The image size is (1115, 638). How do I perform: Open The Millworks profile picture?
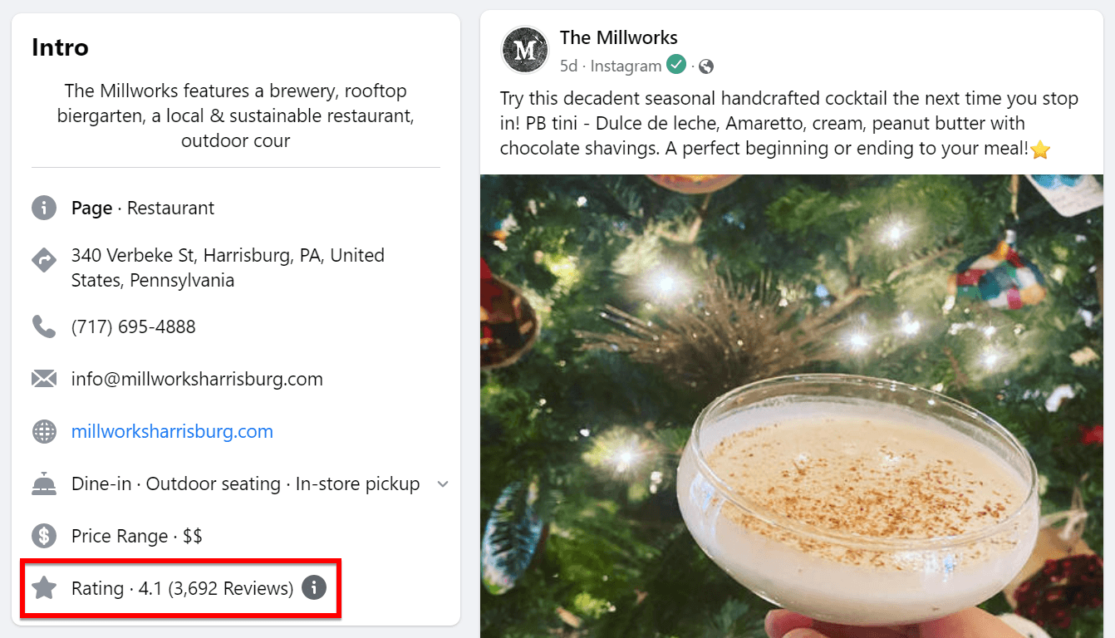tap(524, 50)
